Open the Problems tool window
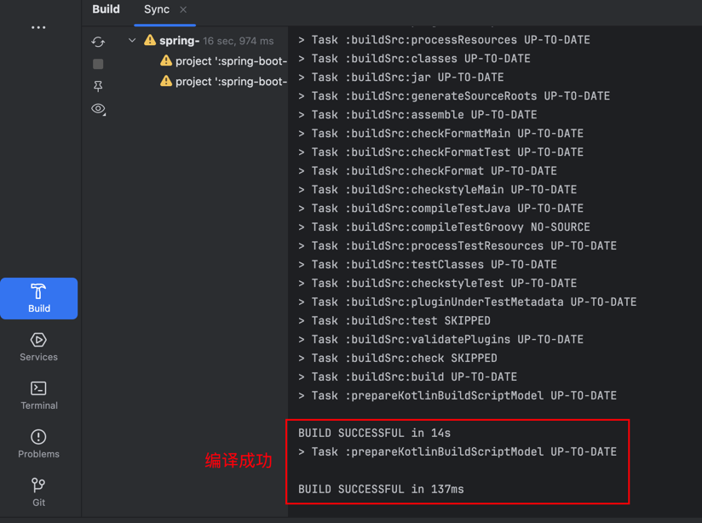The image size is (702, 523). pos(38,444)
